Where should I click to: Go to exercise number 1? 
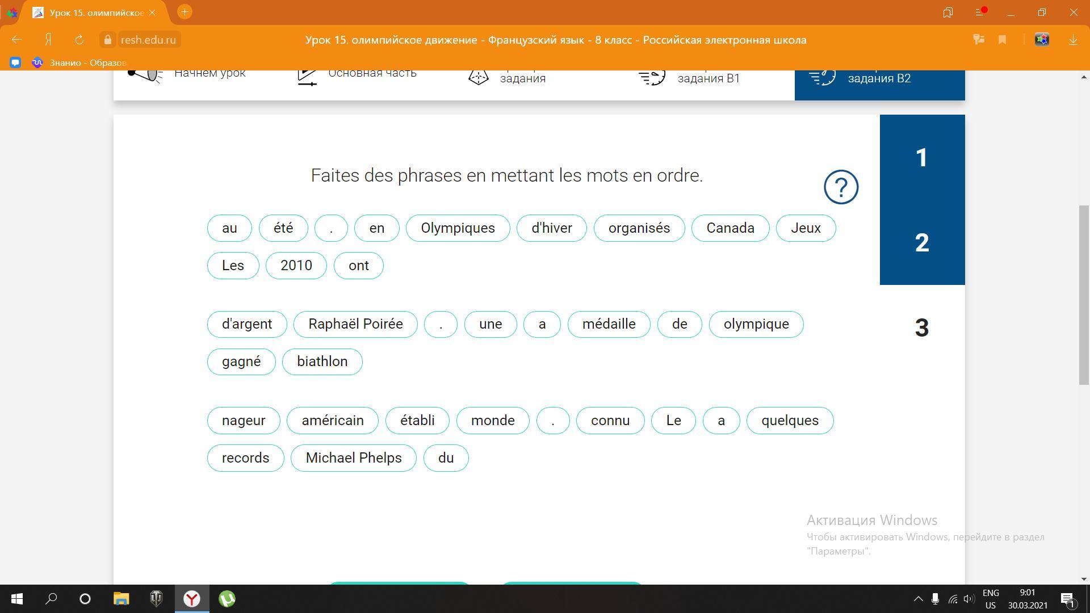pyautogui.click(x=922, y=157)
